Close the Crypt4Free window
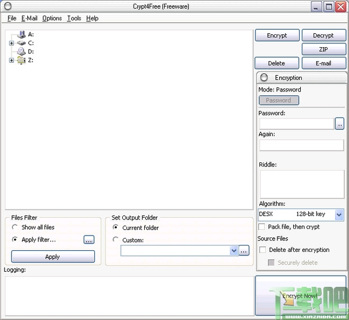Viewport: 349px width, 320px height. click(x=341, y=6)
